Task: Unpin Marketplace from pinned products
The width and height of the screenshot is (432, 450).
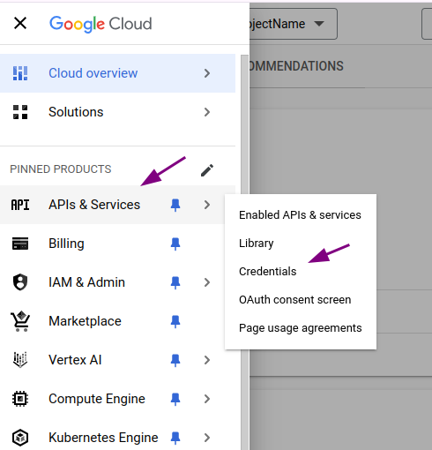Action: (x=175, y=321)
